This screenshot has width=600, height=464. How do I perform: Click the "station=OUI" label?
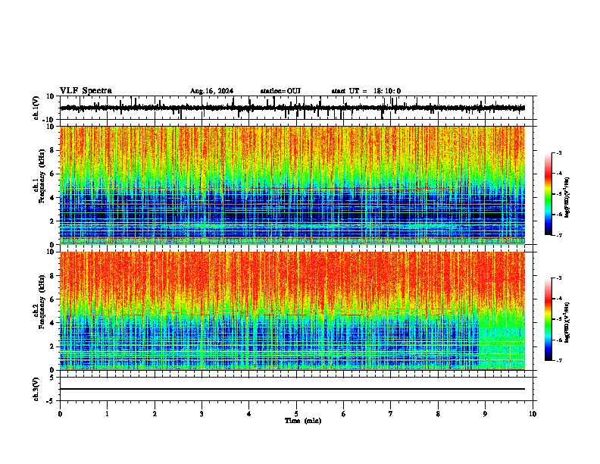point(280,91)
